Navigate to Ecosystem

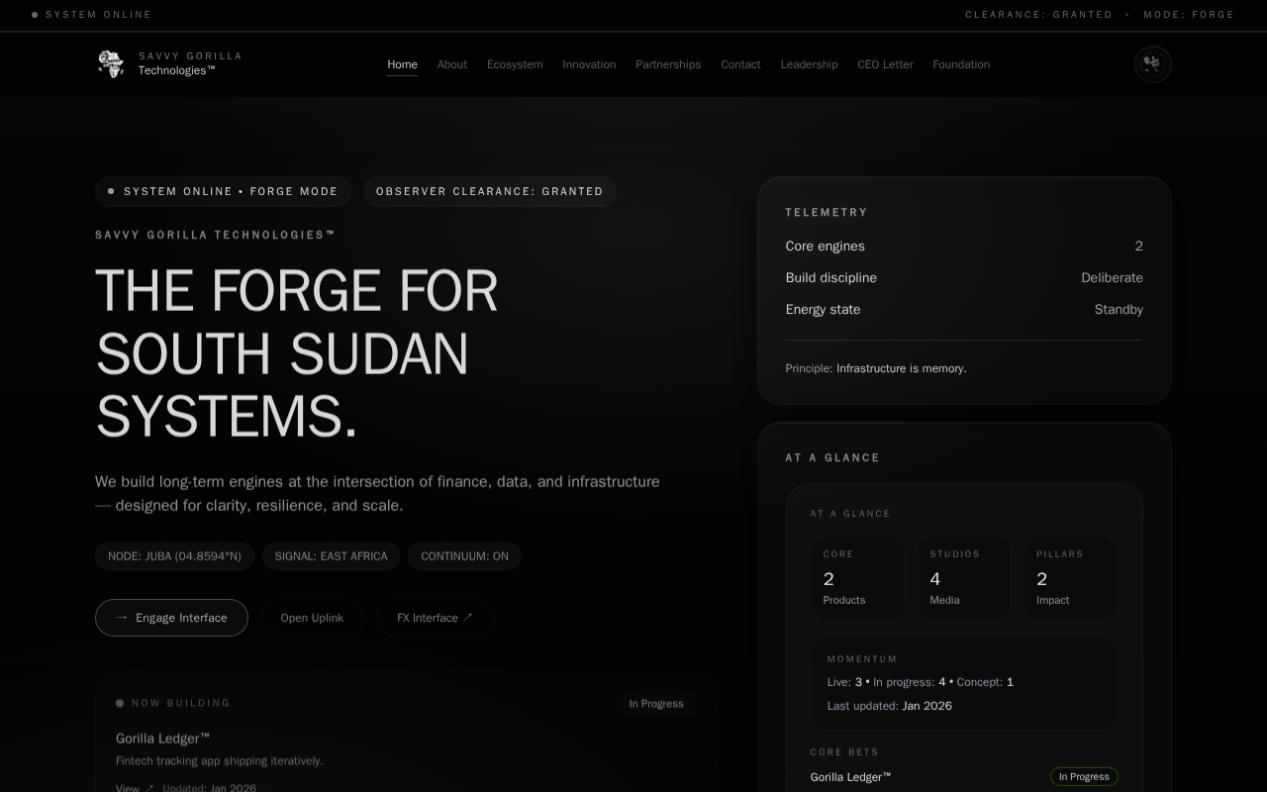tap(515, 64)
